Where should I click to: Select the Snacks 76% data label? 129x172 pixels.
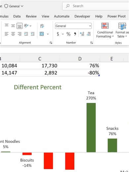coord(112,131)
